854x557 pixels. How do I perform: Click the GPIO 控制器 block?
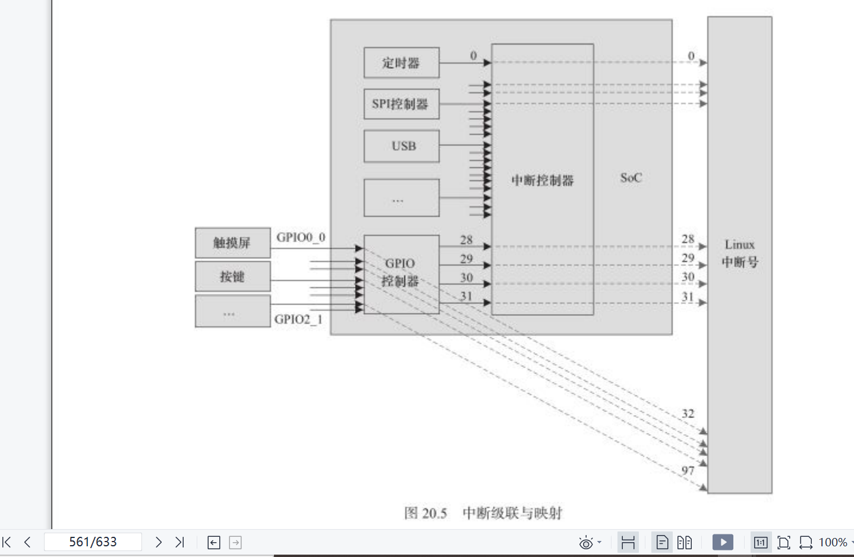(402, 274)
